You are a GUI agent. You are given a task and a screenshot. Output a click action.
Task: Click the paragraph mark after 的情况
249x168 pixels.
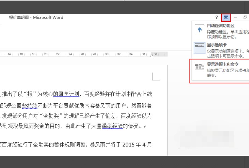pos(144,126)
